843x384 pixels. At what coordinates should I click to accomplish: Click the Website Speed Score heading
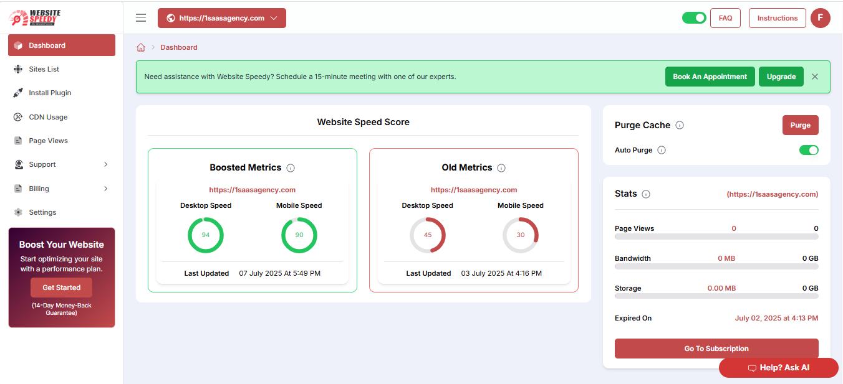[x=364, y=122]
